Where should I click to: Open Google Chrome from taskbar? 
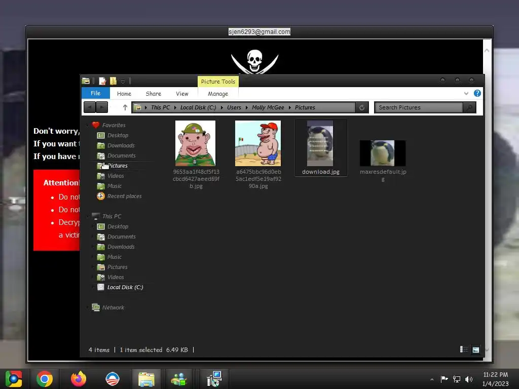coord(45,379)
